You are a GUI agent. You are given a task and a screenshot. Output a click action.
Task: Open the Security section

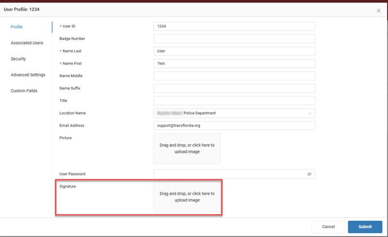18,59
